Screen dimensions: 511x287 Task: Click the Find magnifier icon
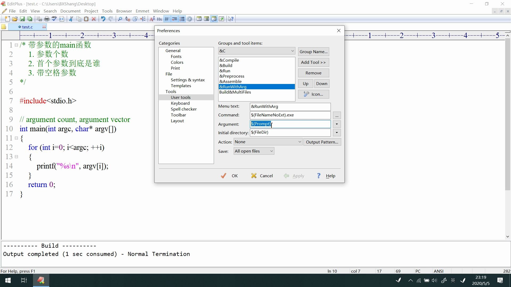pyautogui.click(x=120, y=19)
